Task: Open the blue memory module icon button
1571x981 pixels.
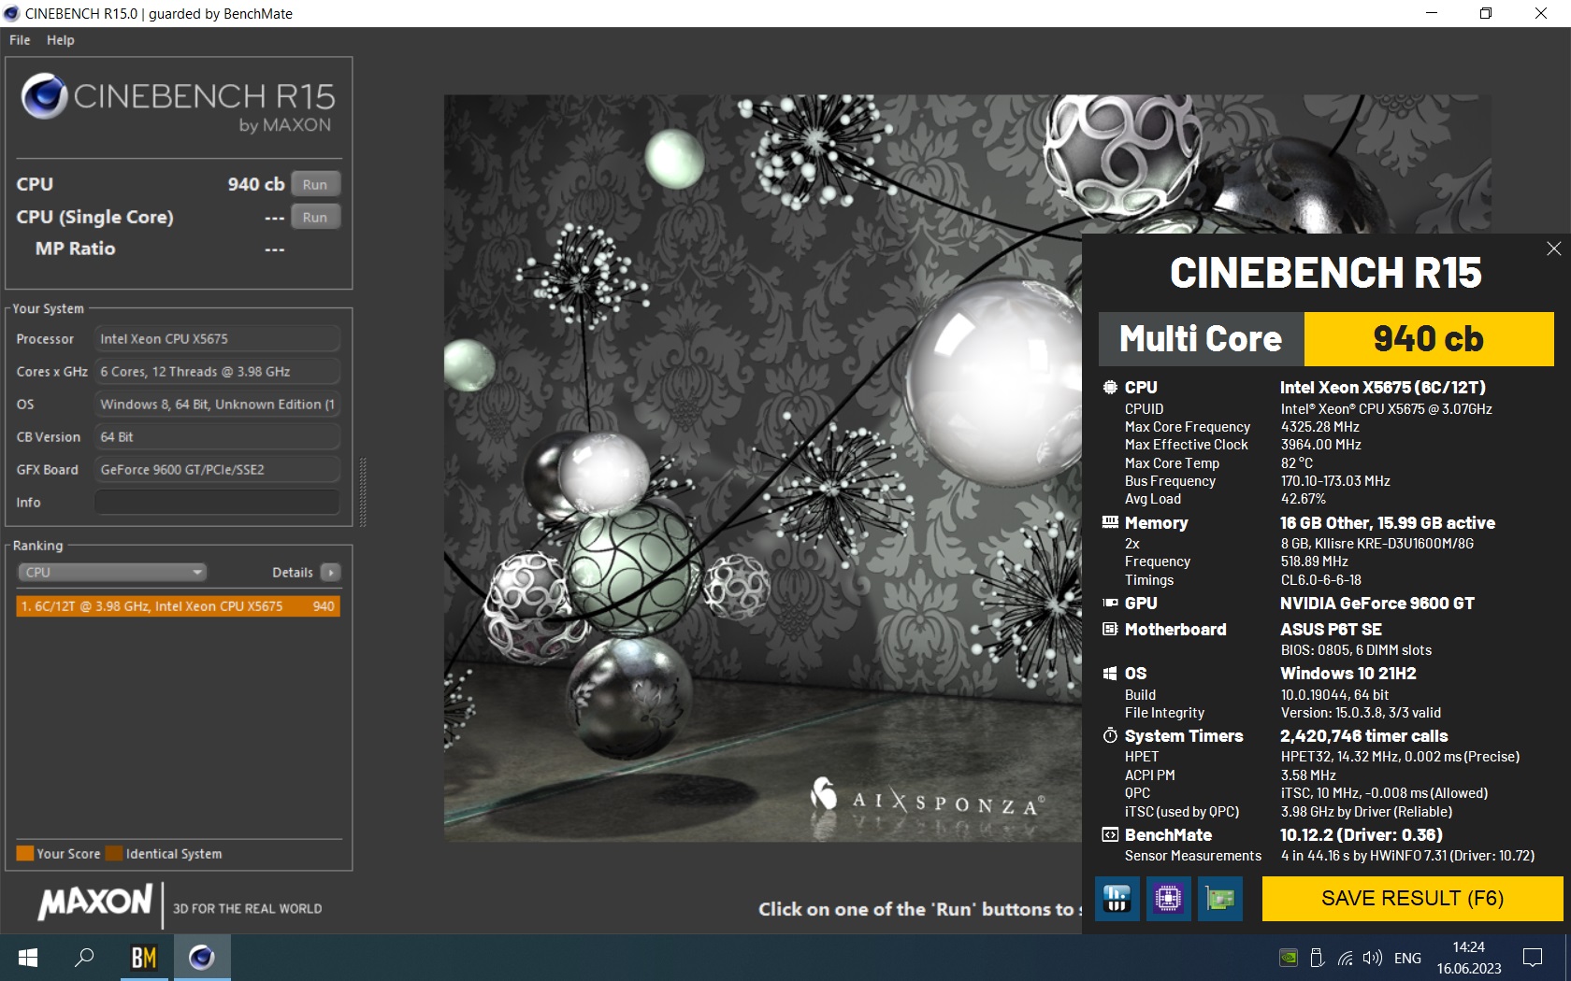Action: pos(1117,899)
